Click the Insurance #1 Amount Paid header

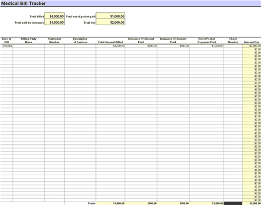click(x=141, y=41)
